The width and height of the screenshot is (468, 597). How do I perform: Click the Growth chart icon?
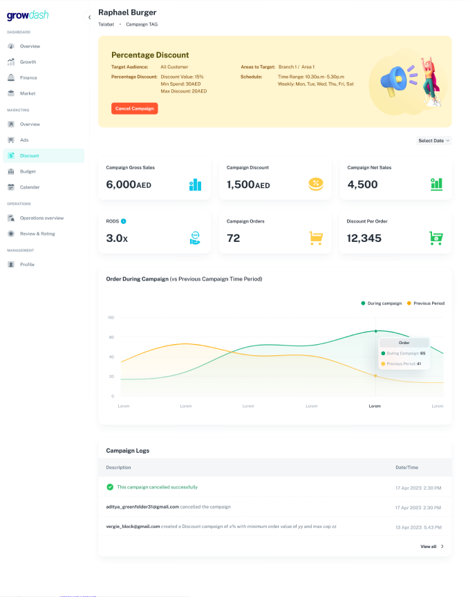[11, 61]
